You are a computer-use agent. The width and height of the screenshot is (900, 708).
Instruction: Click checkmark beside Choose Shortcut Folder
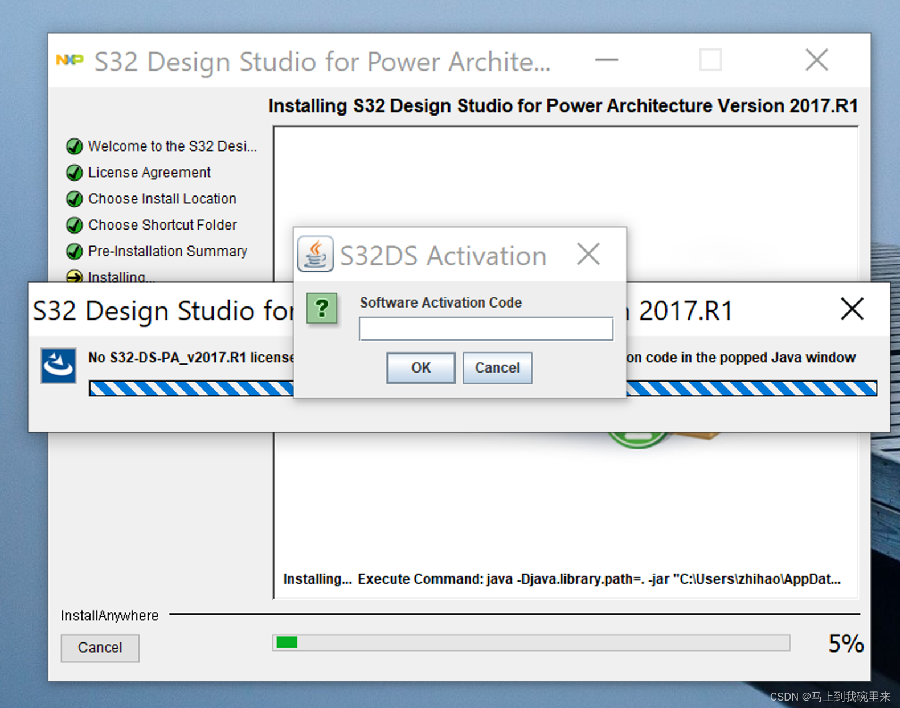[x=74, y=225]
